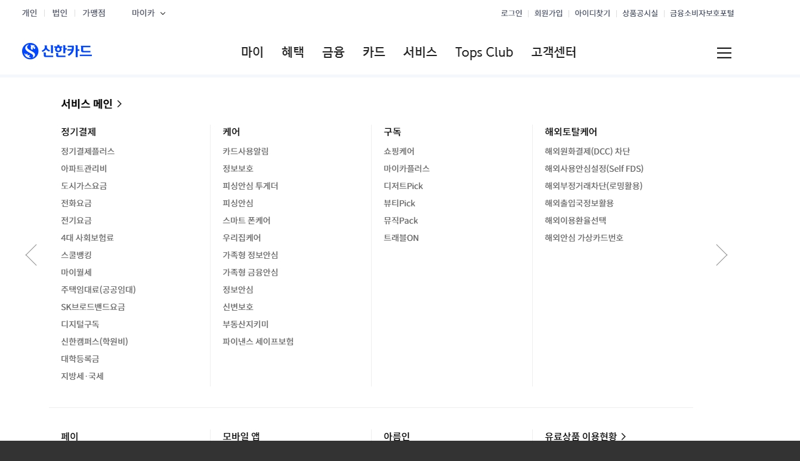Open 전화요금
The height and width of the screenshot is (461, 800).
click(x=76, y=203)
